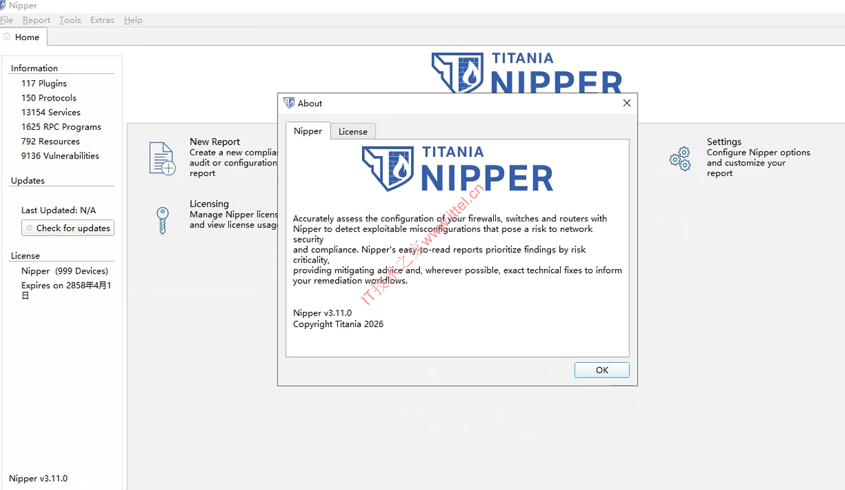The height and width of the screenshot is (490, 845).
Task: Click the Titania Nipper logo in About dialog
Action: click(x=457, y=169)
